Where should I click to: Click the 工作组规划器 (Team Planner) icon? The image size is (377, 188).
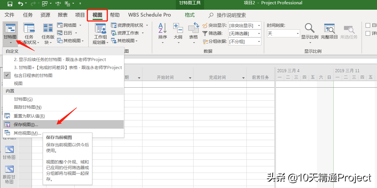click(100, 29)
